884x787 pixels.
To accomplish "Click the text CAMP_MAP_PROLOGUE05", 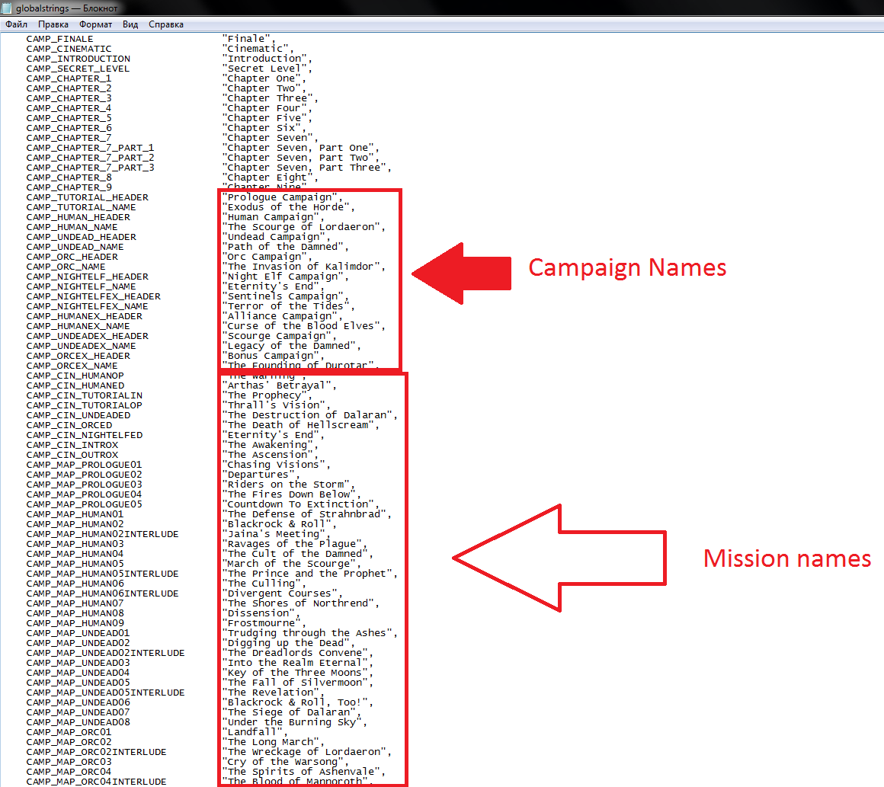I will coord(84,504).
